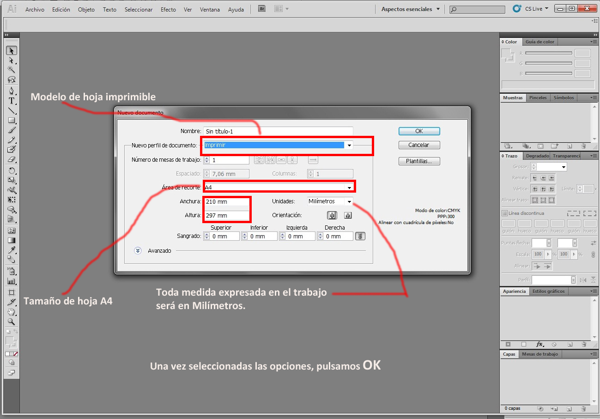The width and height of the screenshot is (600, 419).
Task: Switch to the Pinceles tab
Action: (538, 97)
